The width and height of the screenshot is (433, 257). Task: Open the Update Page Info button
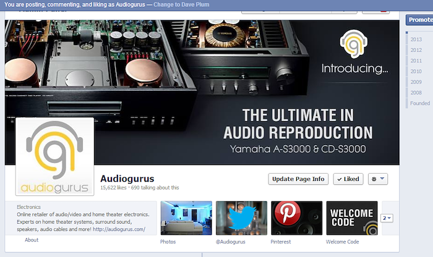[298, 179]
